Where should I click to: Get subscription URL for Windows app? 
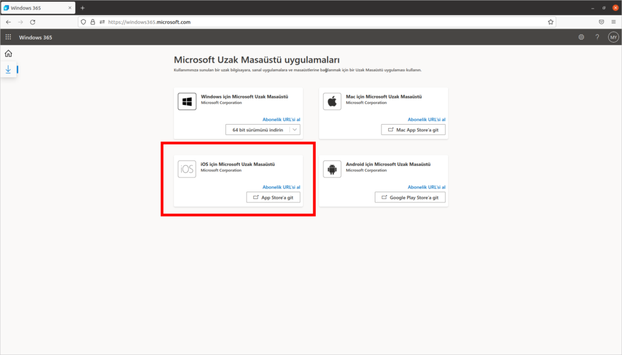point(281,120)
